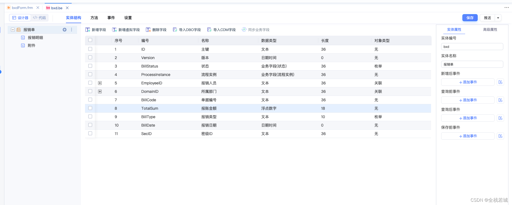Click the 数据类型 column header
512x205 pixels.
point(269,41)
